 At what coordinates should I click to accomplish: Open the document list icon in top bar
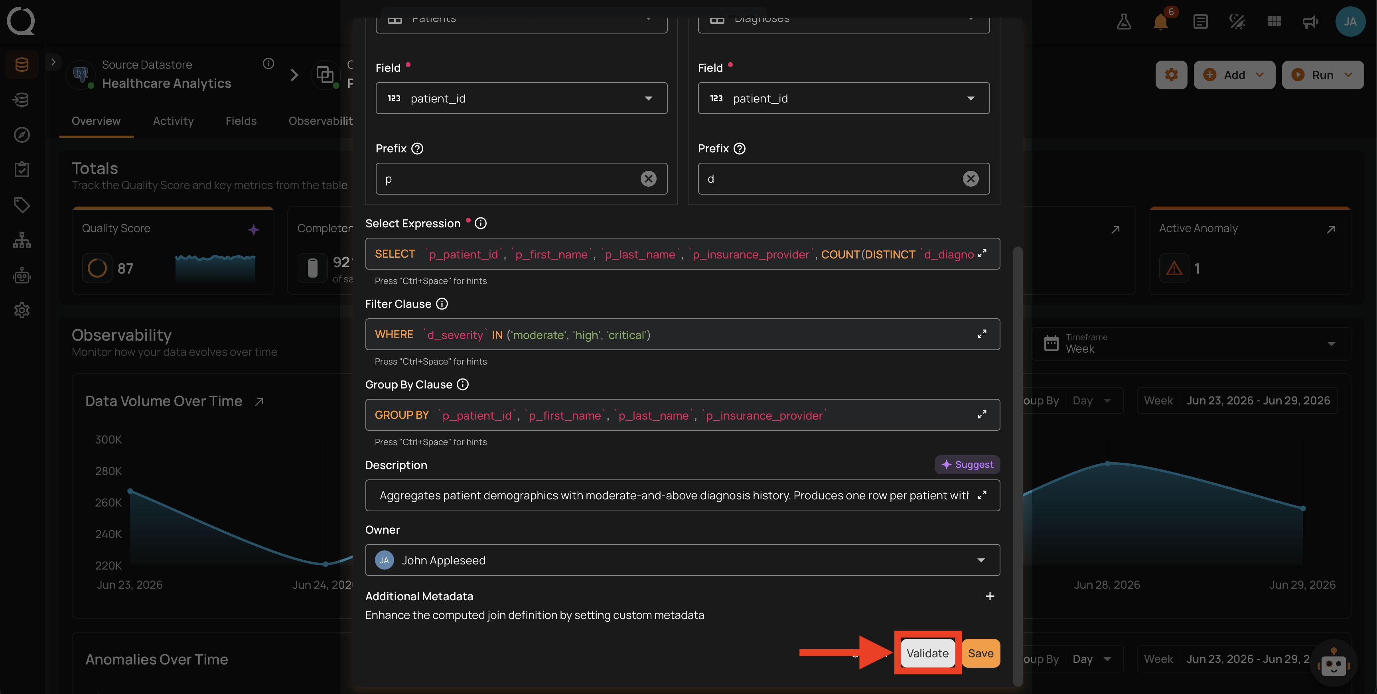pos(1201,22)
